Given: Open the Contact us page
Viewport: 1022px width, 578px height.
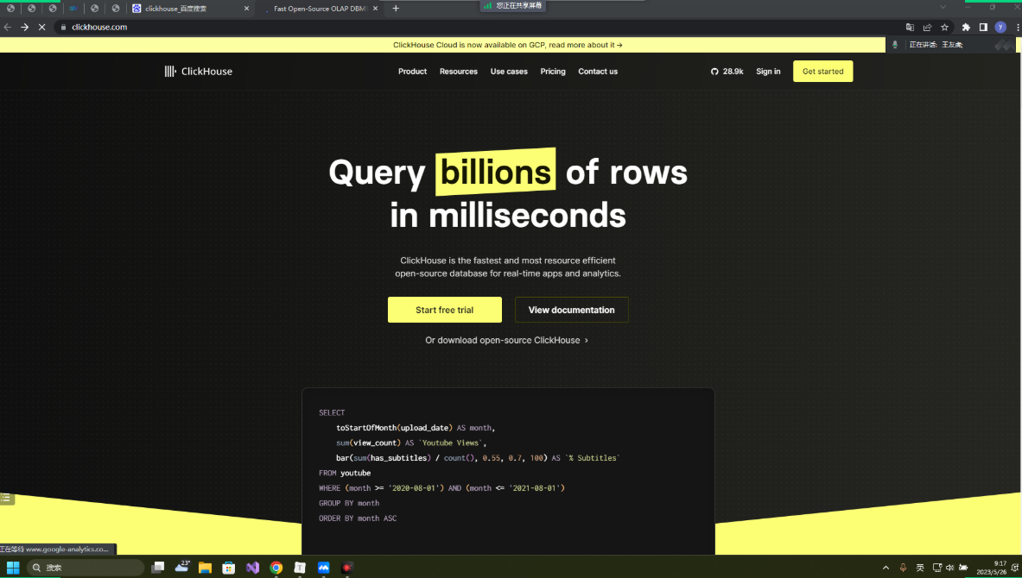Looking at the screenshot, I should click(x=598, y=72).
